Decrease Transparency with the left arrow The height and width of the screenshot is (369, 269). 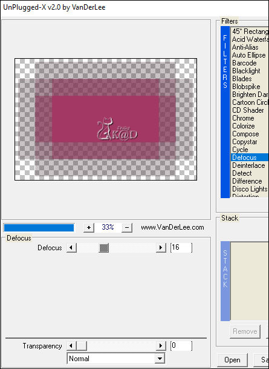71,346
